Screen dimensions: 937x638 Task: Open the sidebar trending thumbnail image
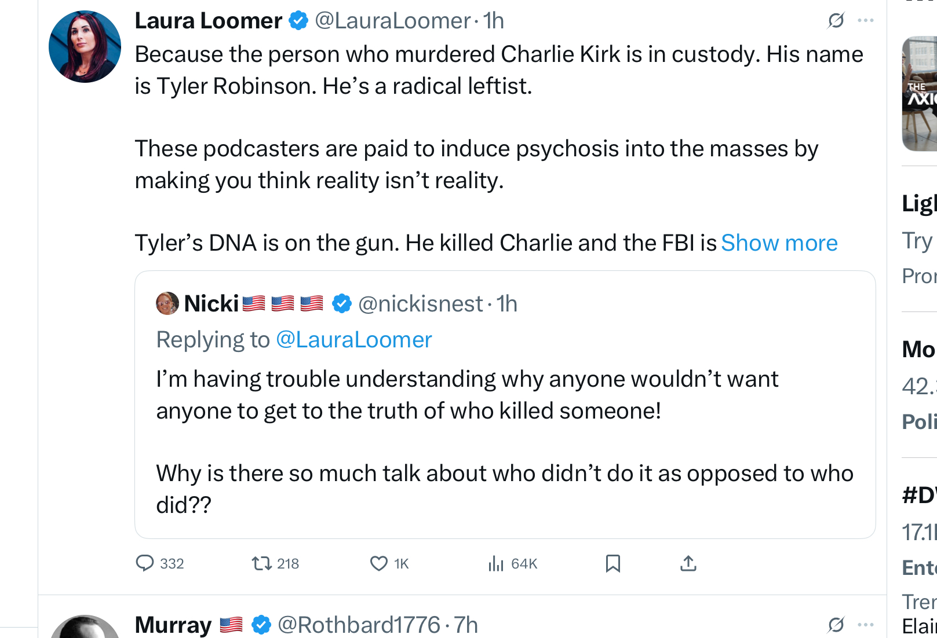click(920, 94)
